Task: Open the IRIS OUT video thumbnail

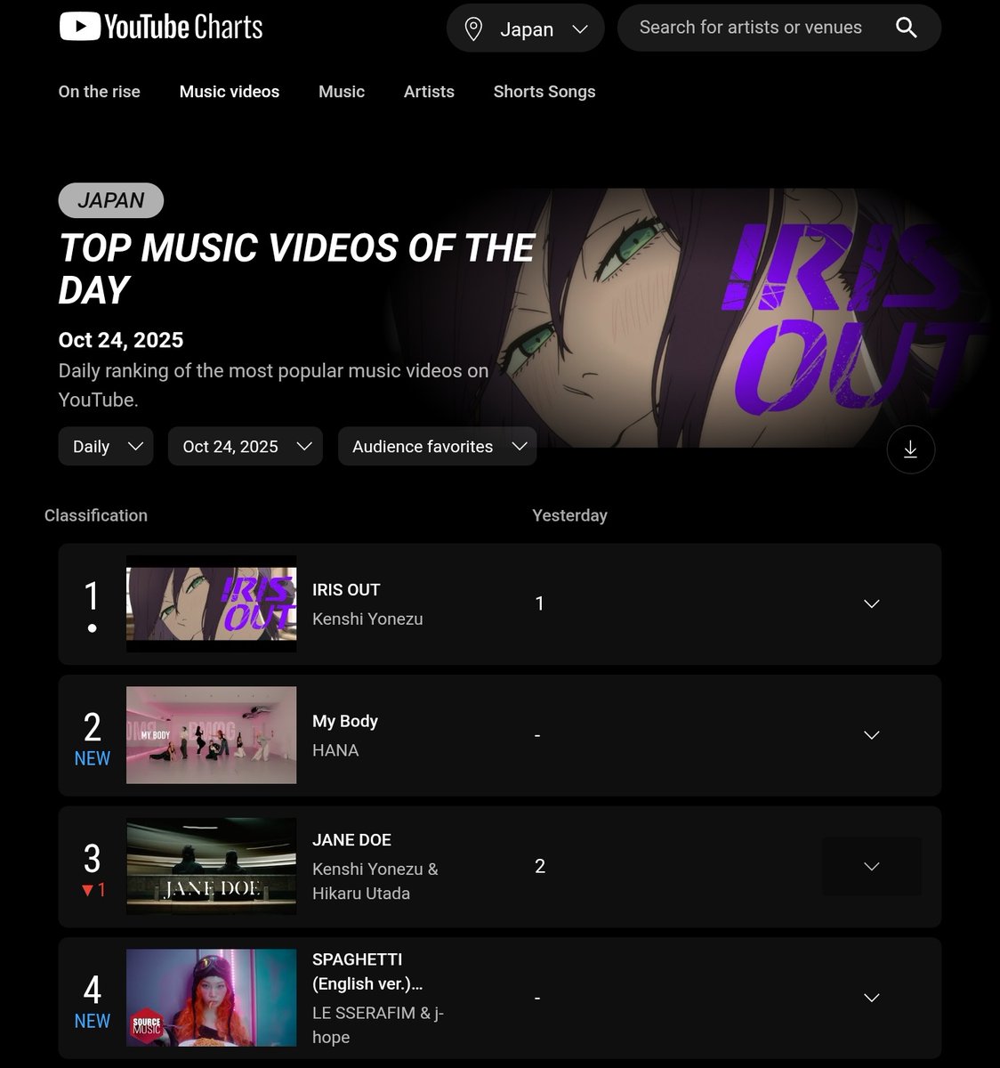Action: pos(211,603)
